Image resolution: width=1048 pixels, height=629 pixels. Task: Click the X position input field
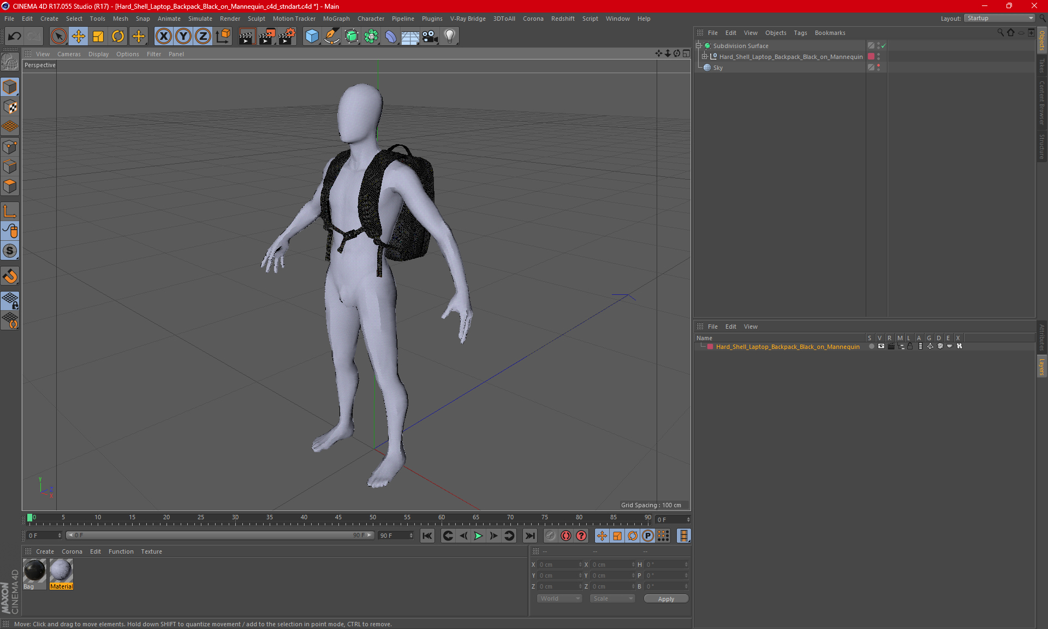point(559,565)
